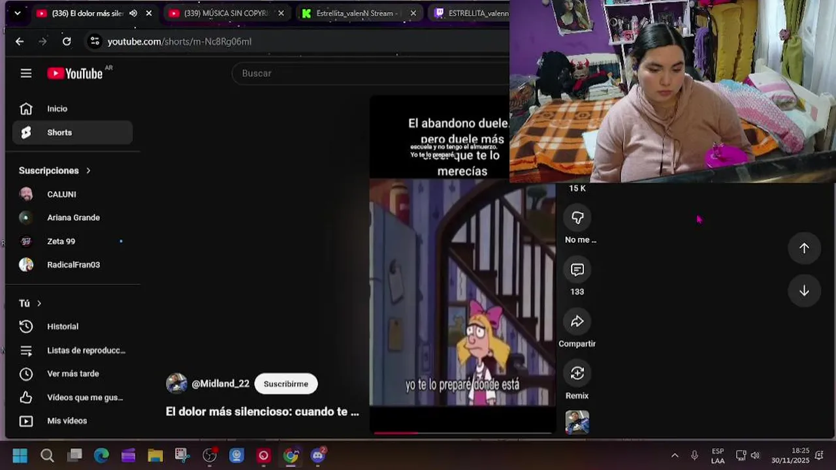Close the Estrellita_valenN Stream tab

[413, 13]
